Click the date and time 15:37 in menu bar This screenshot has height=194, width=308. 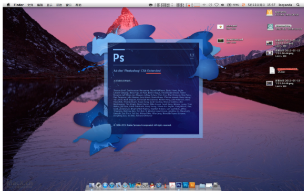(x=262, y=5)
